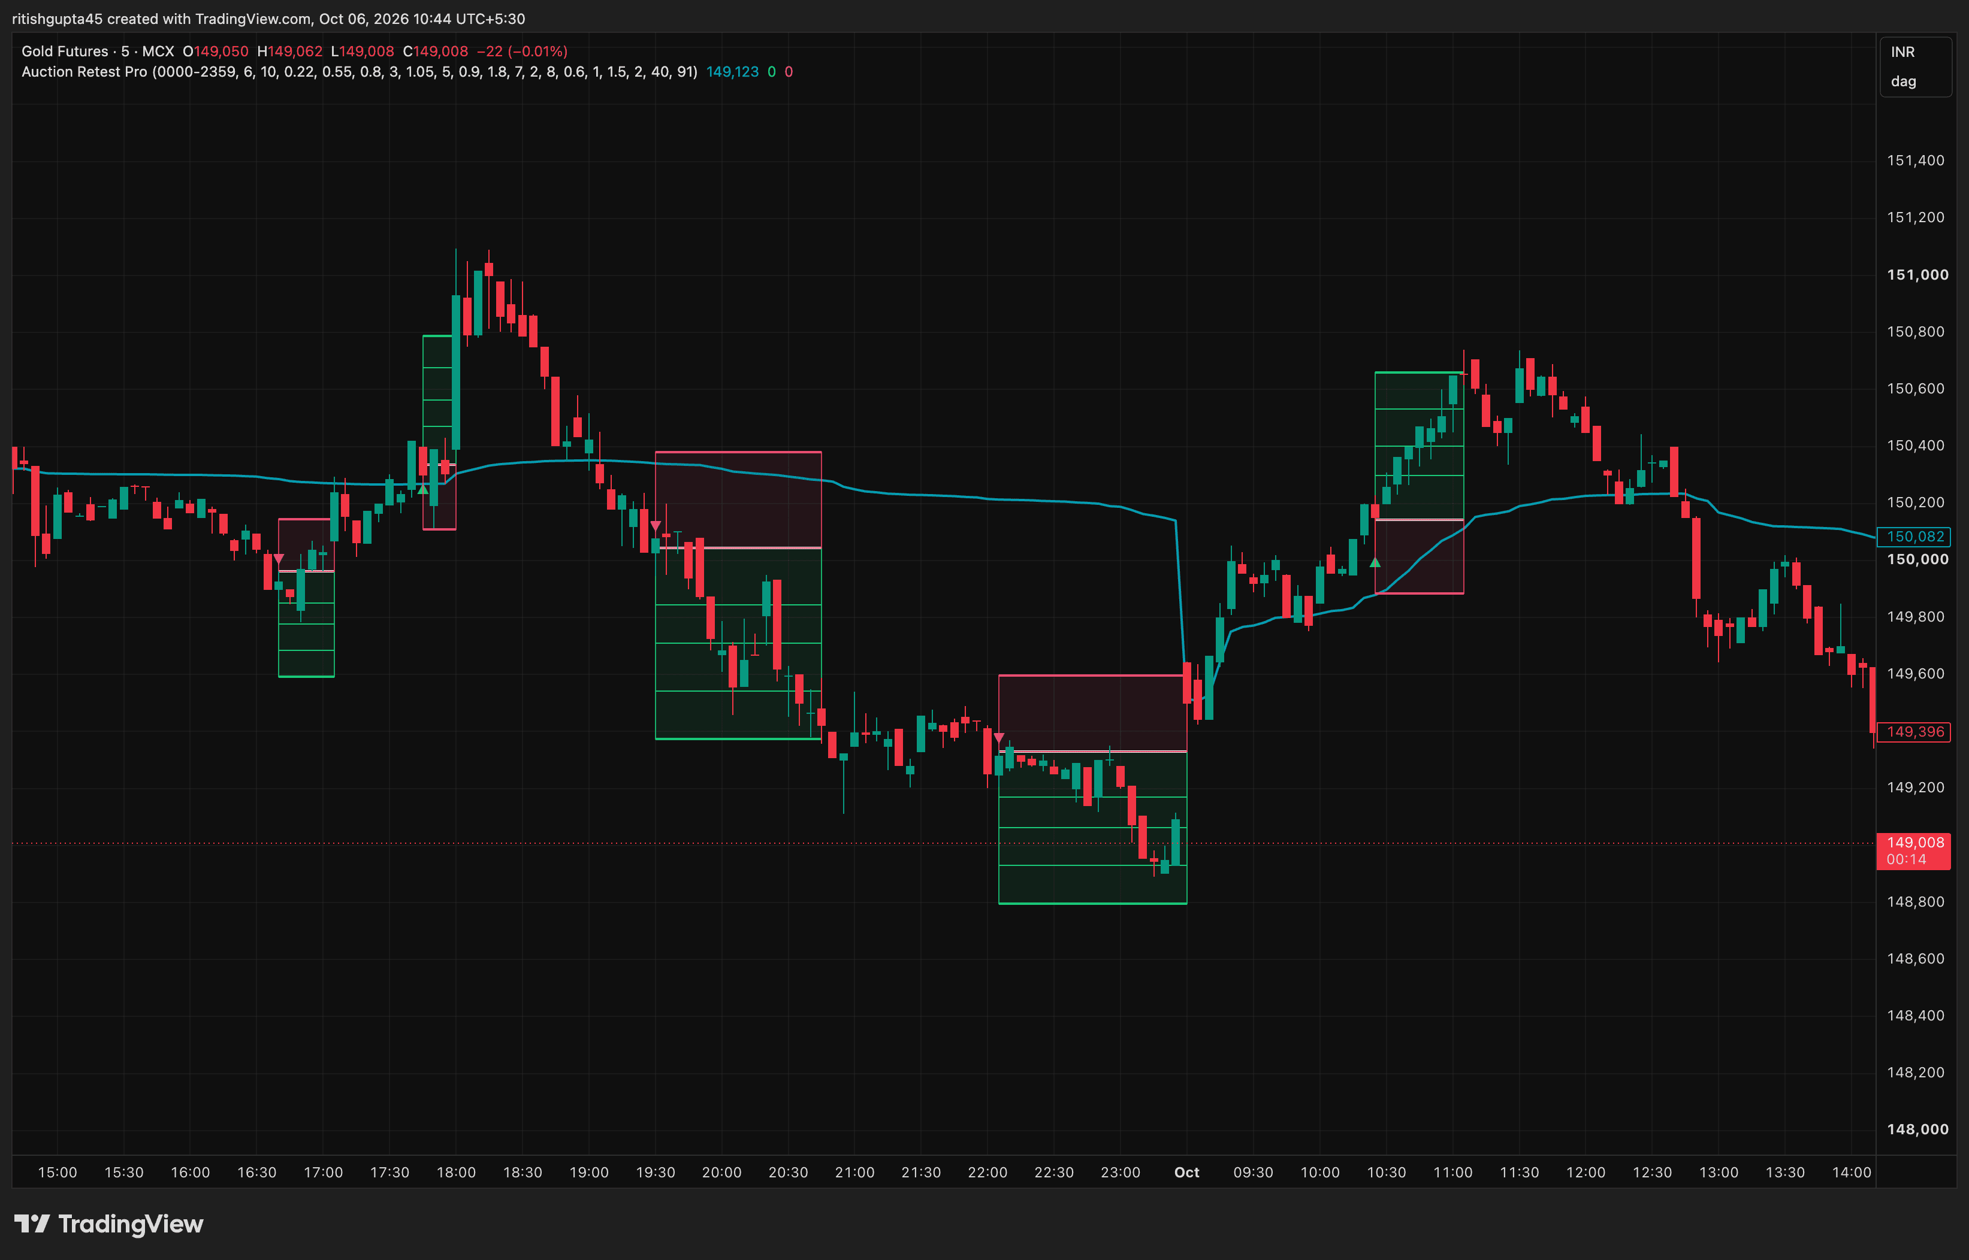Click the green buy triangle near 17:45
Image resolution: width=1969 pixels, height=1260 pixels.
tap(422, 489)
